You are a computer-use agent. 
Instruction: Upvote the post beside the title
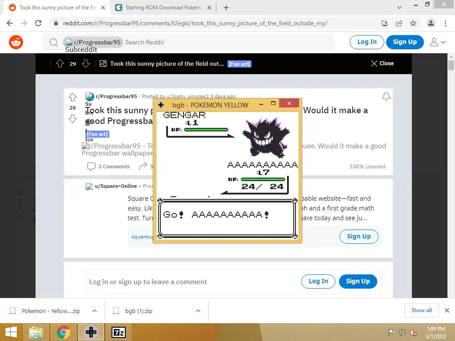point(72,97)
